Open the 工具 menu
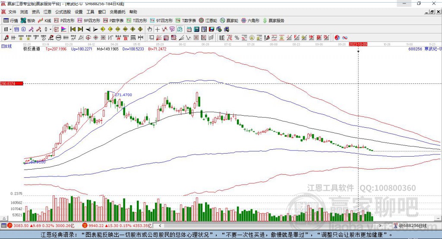 click(90, 12)
